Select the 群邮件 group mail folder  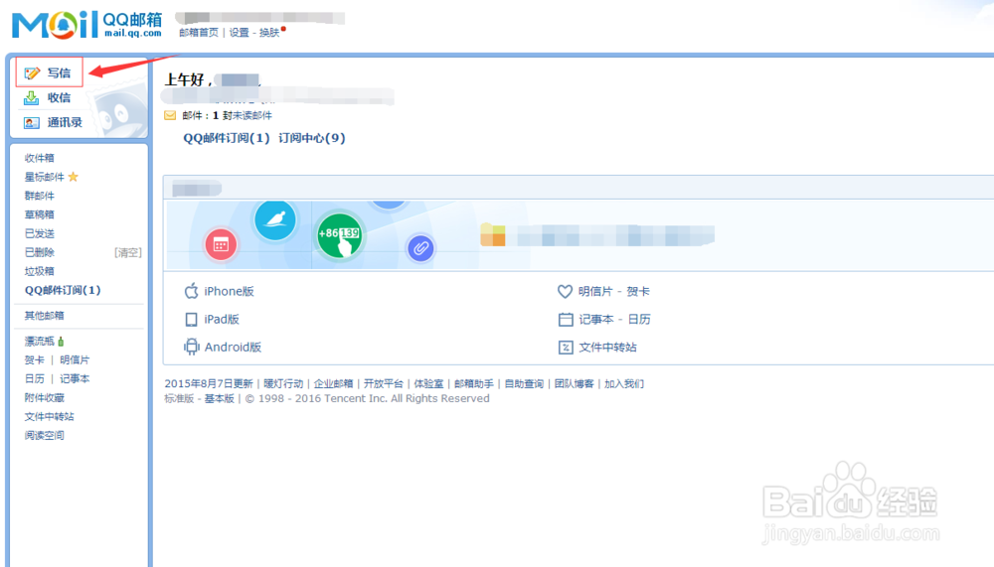pos(40,196)
